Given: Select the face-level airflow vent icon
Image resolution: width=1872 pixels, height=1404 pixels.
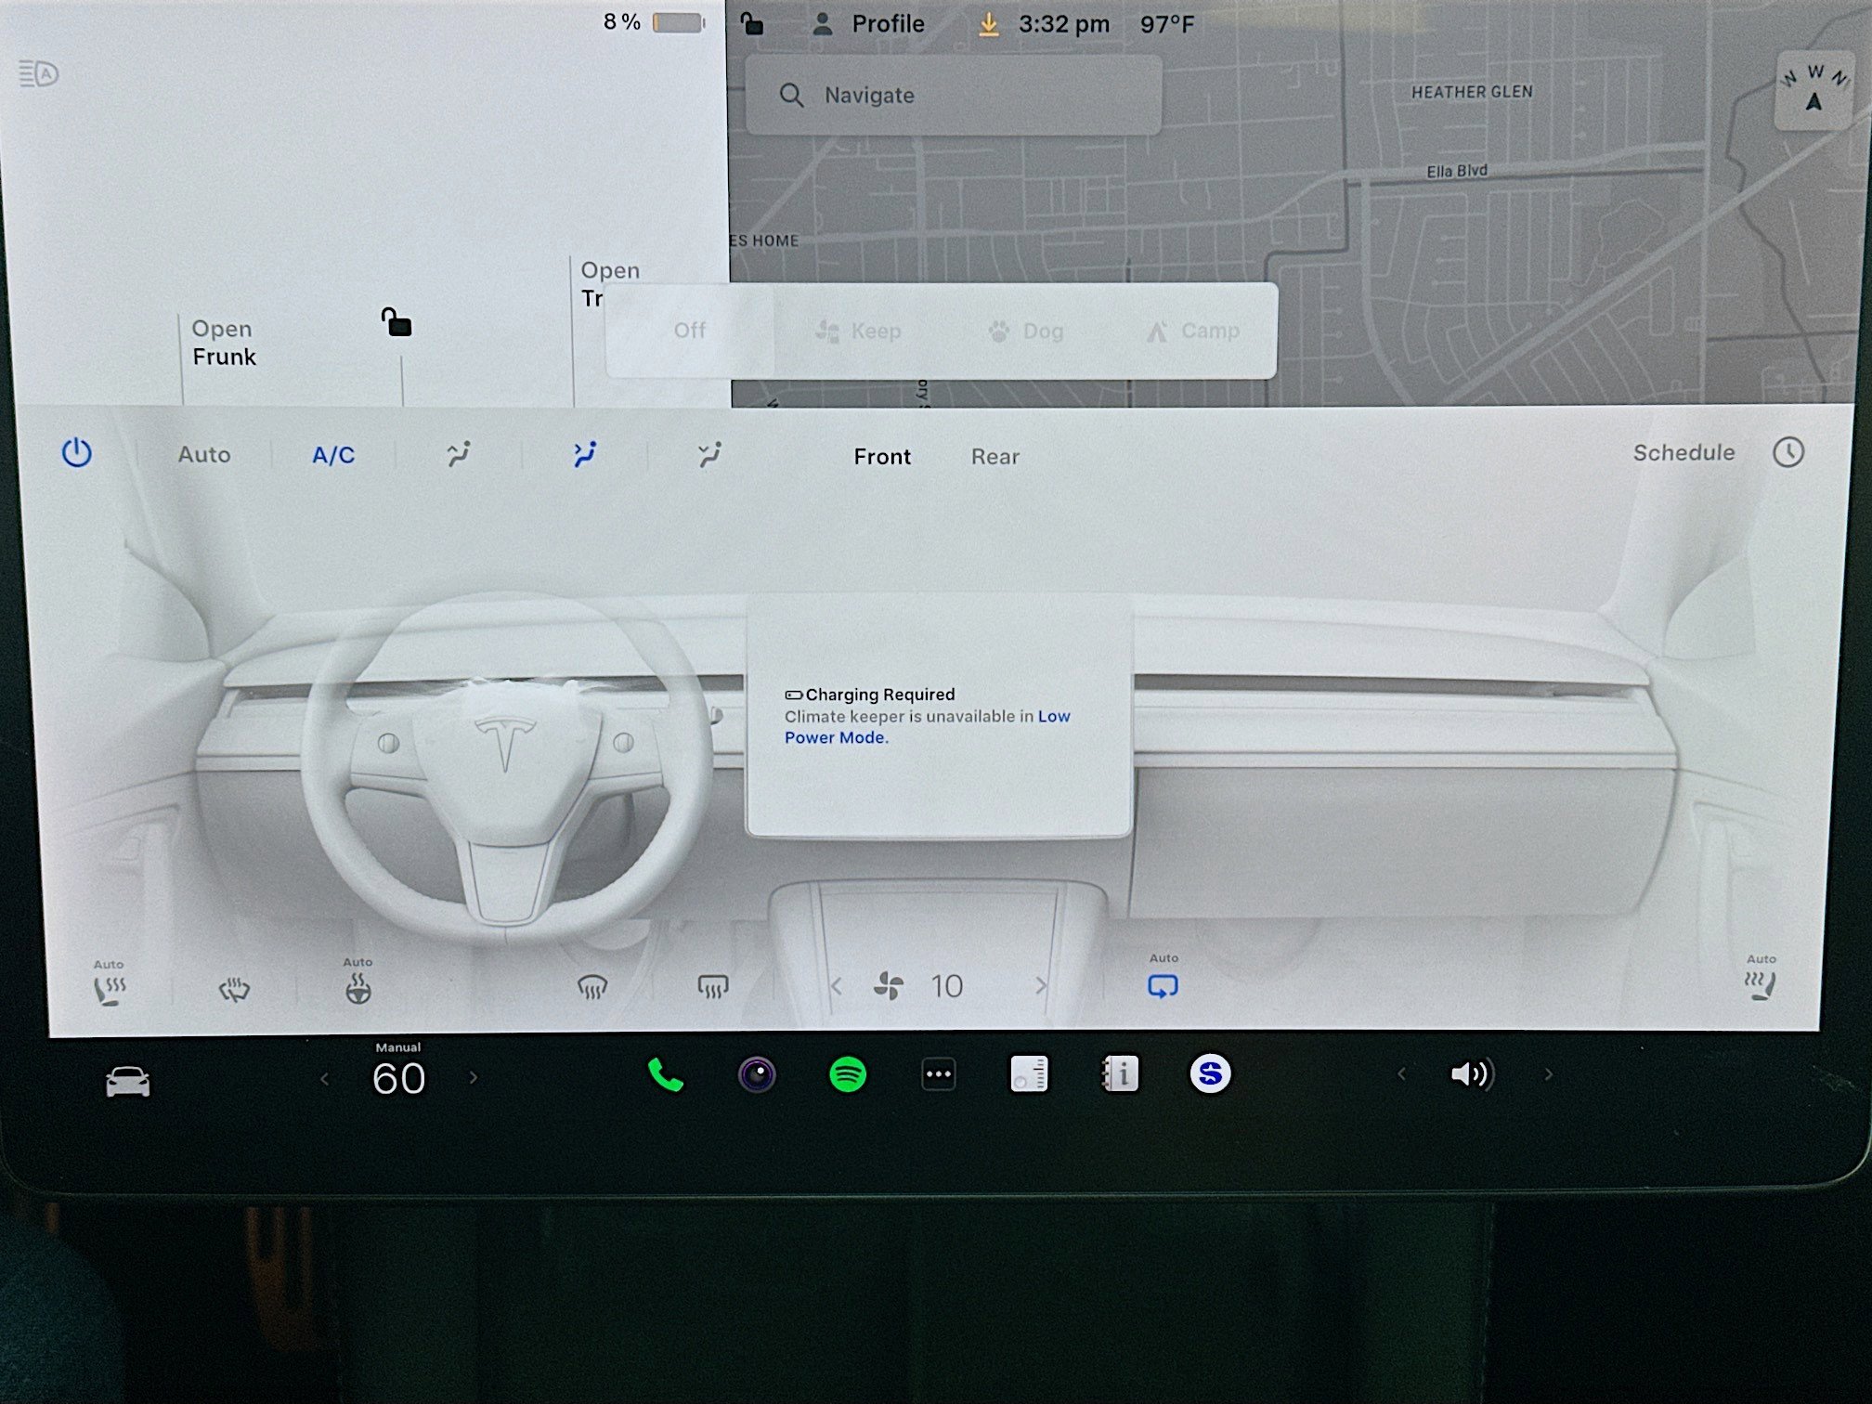Looking at the screenshot, I should point(585,454).
